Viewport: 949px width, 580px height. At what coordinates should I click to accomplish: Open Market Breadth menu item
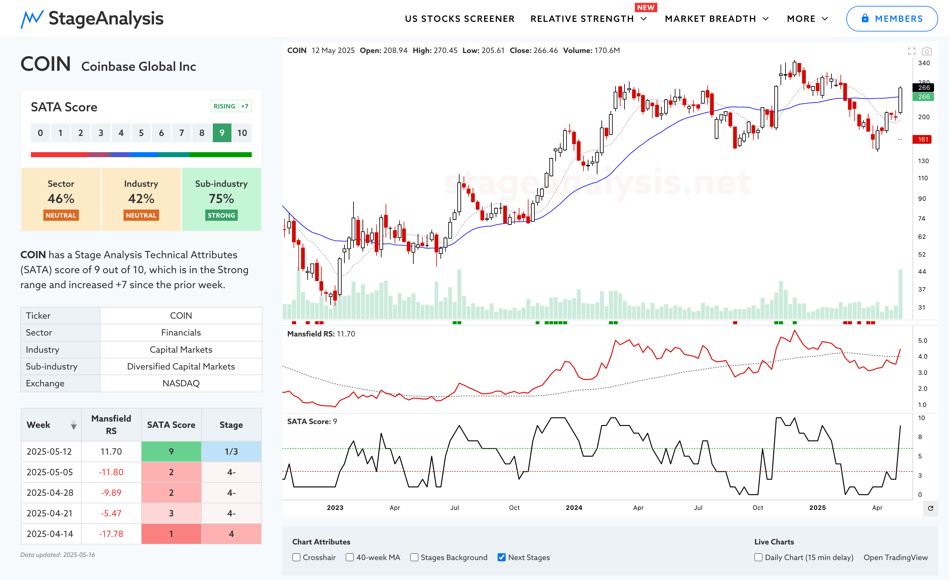[x=710, y=19]
